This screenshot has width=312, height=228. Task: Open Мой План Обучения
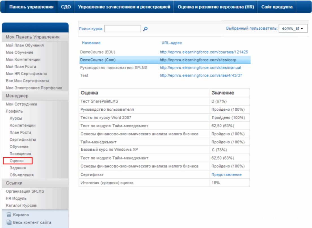25,45
